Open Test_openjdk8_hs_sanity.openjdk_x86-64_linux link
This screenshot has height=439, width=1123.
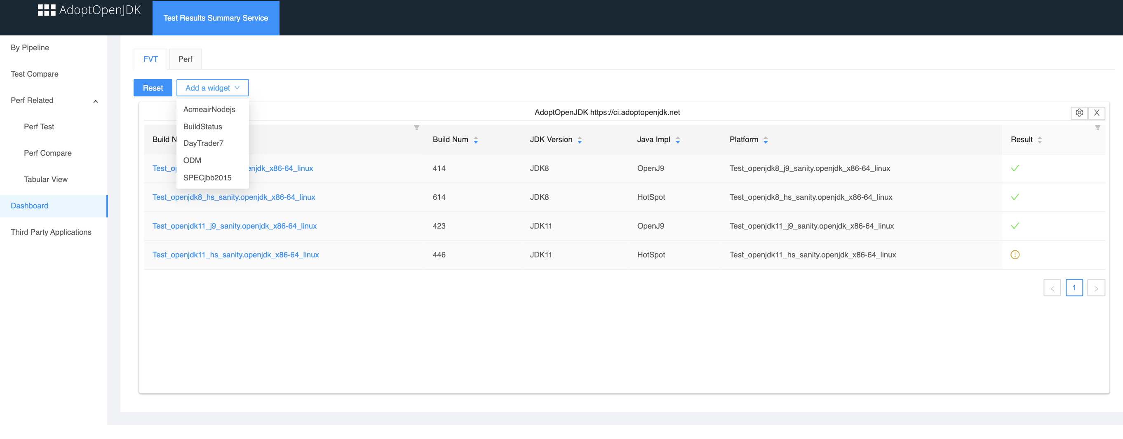pos(234,197)
